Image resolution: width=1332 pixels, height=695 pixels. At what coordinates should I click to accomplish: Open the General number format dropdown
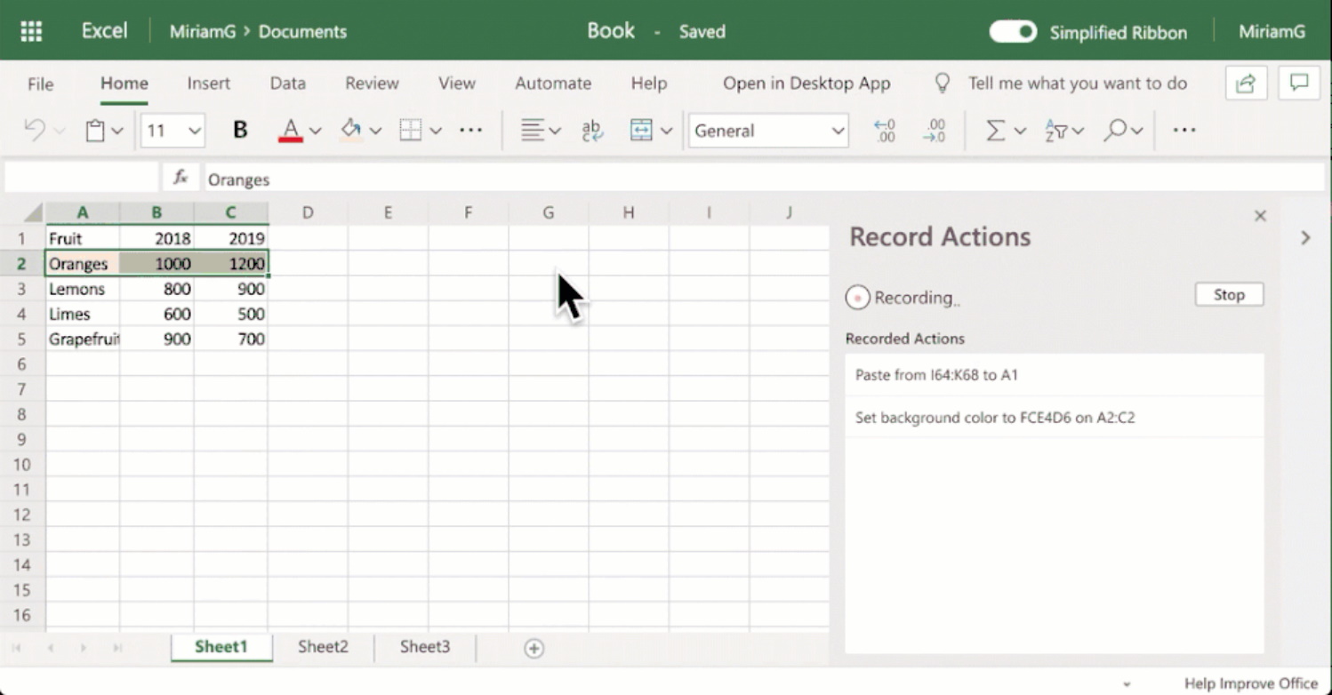coord(837,130)
